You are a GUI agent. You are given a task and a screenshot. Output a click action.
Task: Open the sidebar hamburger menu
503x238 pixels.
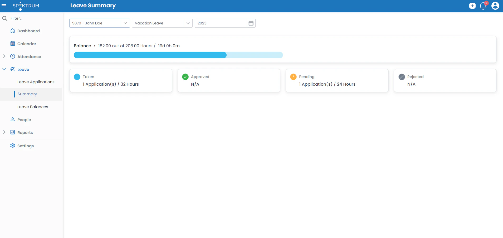click(x=4, y=6)
